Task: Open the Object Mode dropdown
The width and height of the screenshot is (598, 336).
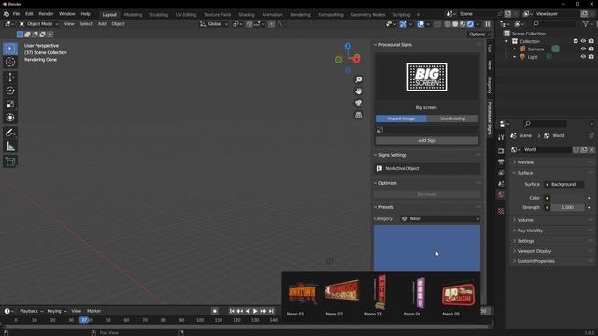Action: 39,24
